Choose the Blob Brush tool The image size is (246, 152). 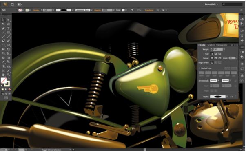tap(3, 41)
